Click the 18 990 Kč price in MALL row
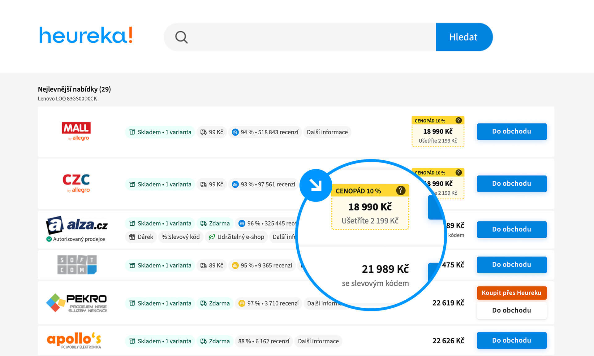Screen dimensions: 594x356 coord(438,131)
